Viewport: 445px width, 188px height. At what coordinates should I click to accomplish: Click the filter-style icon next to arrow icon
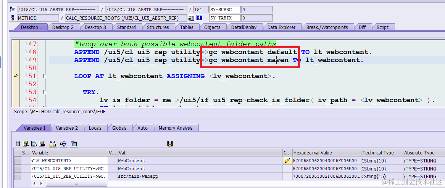click(74, 143)
